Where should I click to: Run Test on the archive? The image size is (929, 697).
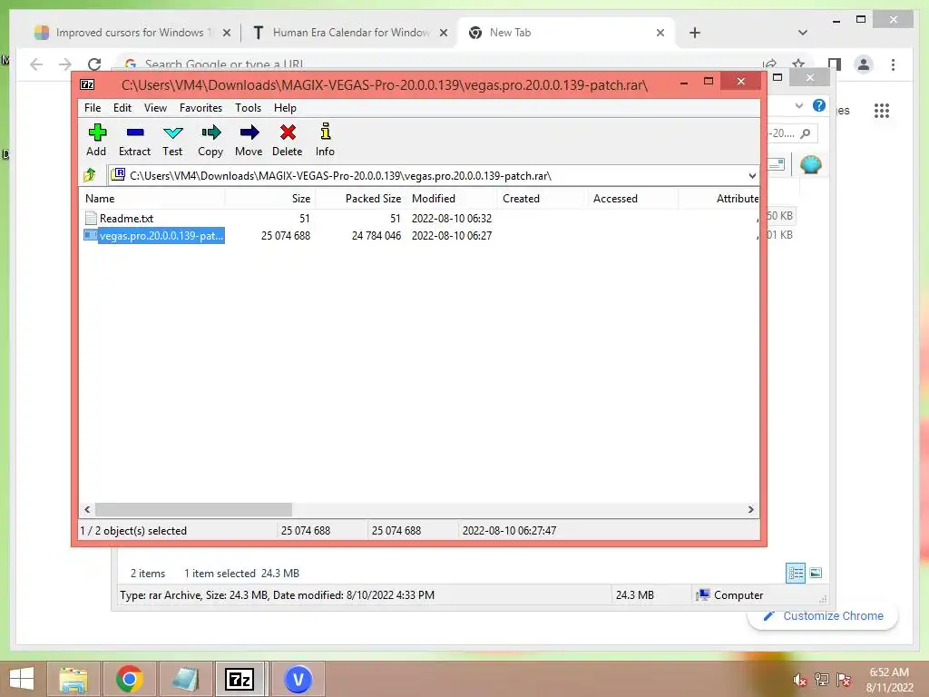172,140
